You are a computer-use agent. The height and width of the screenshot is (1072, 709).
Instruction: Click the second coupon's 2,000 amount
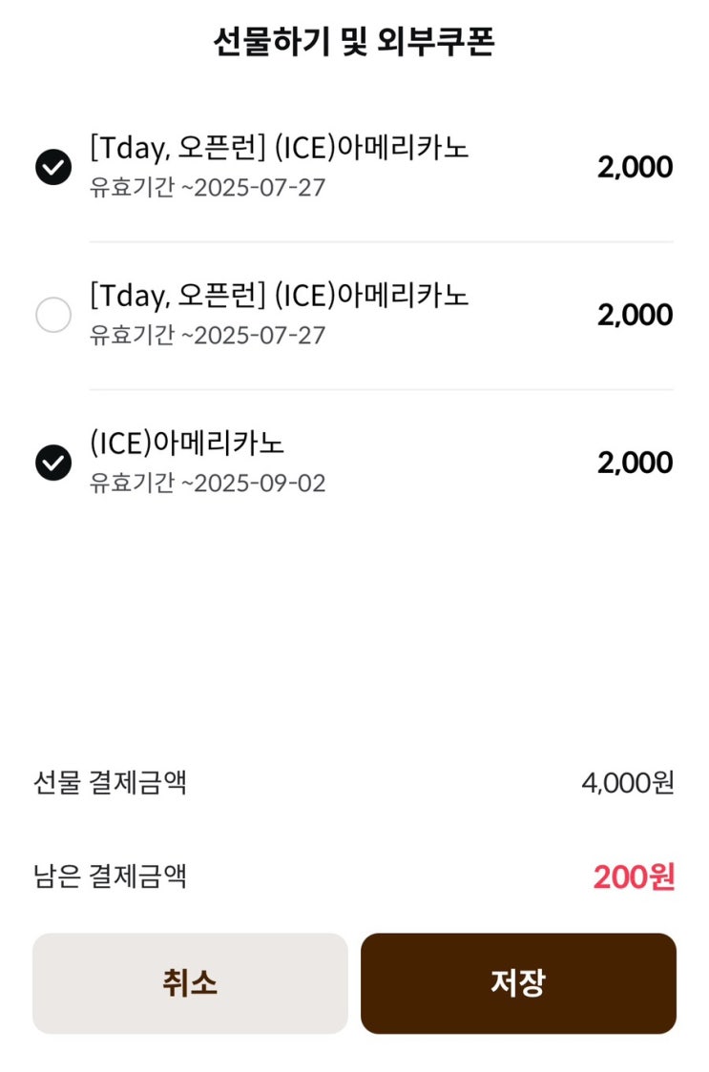coord(635,315)
